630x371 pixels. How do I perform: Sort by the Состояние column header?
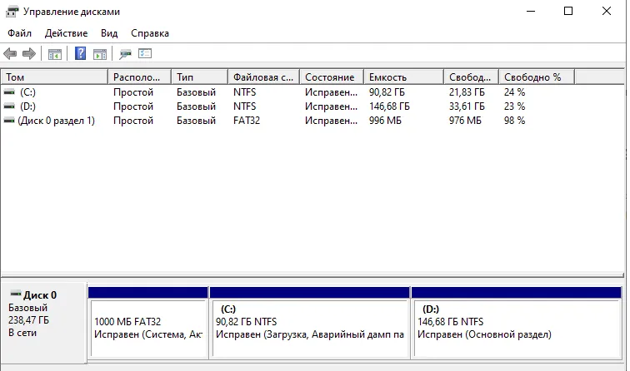pyautogui.click(x=332, y=77)
